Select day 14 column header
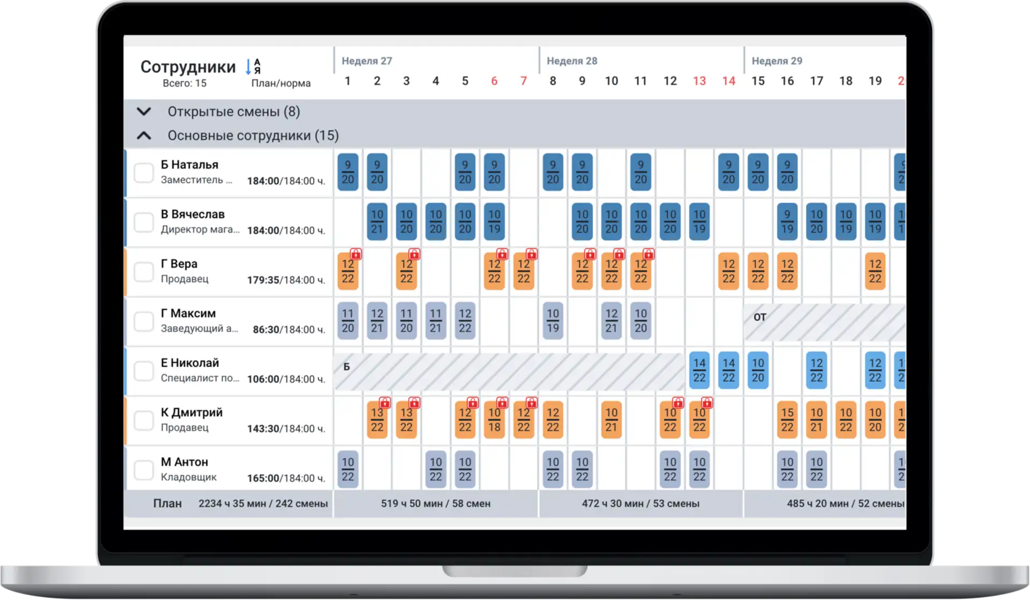Image resolution: width=1030 pixels, height=600 pixels. coord(729,81)
